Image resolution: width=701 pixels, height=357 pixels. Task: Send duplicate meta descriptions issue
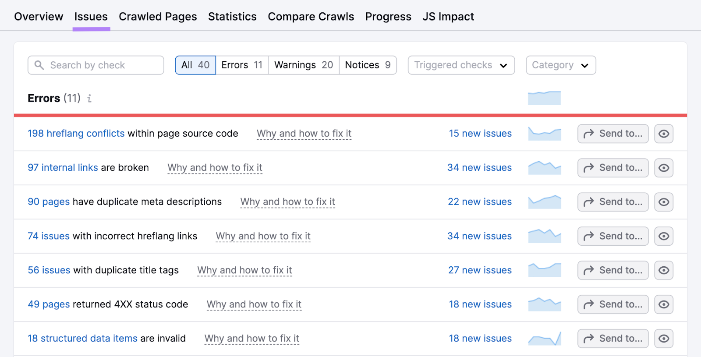[x=613, y=202]
